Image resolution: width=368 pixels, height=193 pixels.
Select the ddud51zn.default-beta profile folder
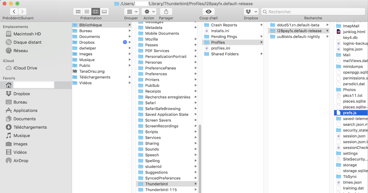[x=299, y=25]
